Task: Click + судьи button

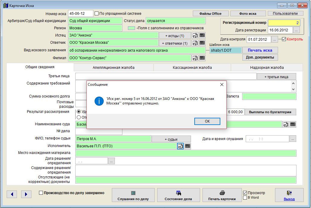Action: (x=171, y=139)
